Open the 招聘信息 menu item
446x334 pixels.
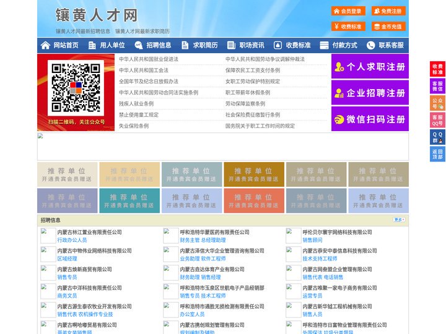tap(159, 45)
